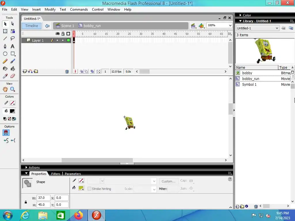Collapse the Library - Untitled-1 panel
Image resolution: width=295 pixels, height=221 pixels.
240,21
